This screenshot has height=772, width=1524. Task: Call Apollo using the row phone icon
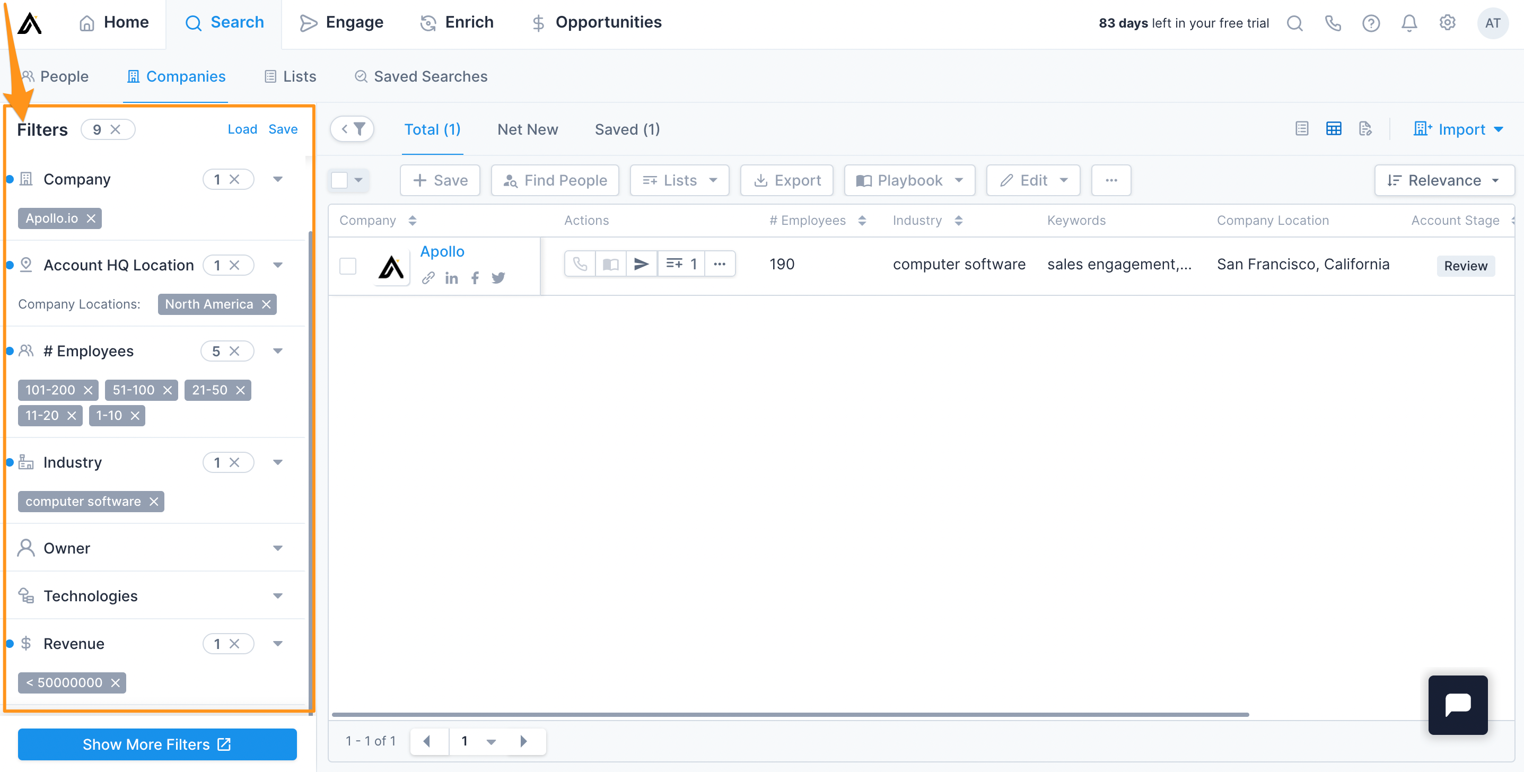pos(580,264)
